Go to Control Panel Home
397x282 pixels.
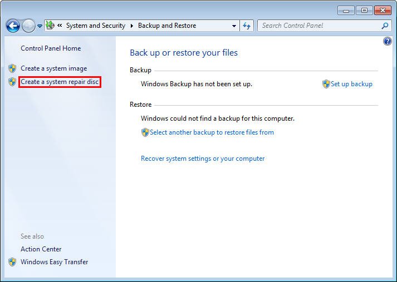(51, 48)
